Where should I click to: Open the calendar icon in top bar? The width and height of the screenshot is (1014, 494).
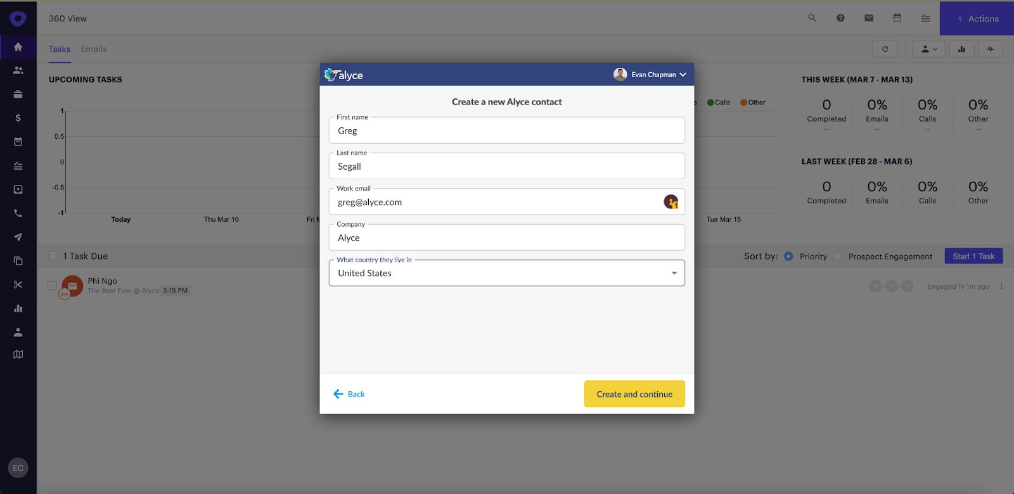pyautogui.click(x=897, y=18)
